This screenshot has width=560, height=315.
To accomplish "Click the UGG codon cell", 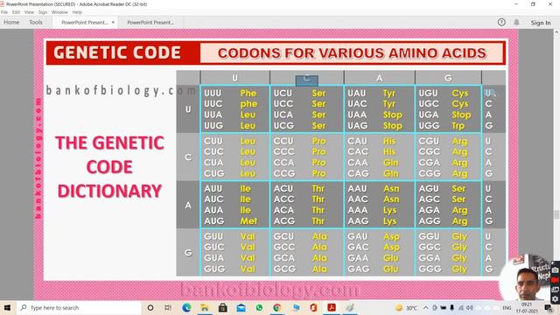I will click(429, 126).
